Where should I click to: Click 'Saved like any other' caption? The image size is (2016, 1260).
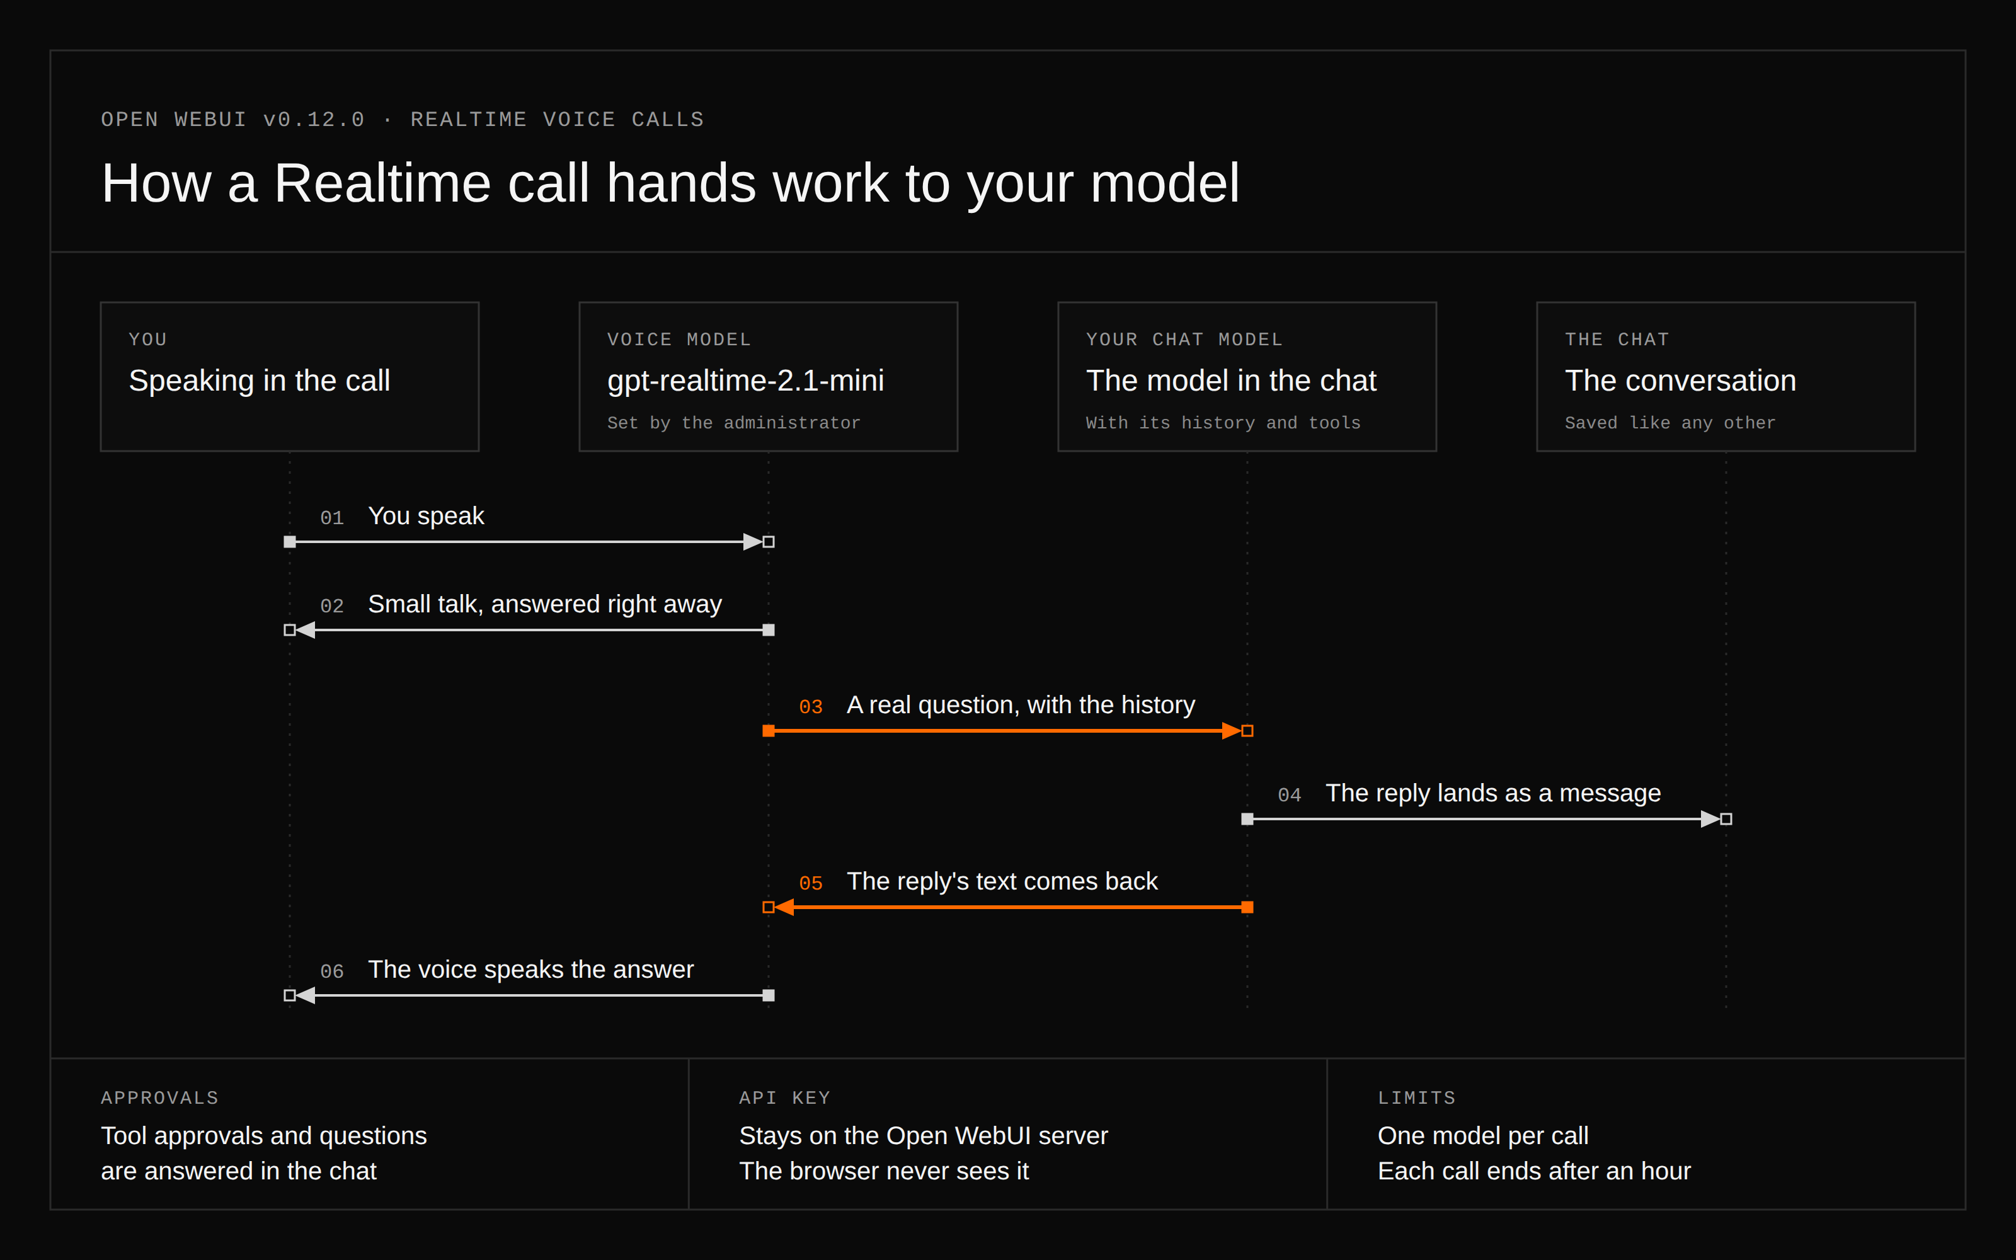tap(1669, 423)
